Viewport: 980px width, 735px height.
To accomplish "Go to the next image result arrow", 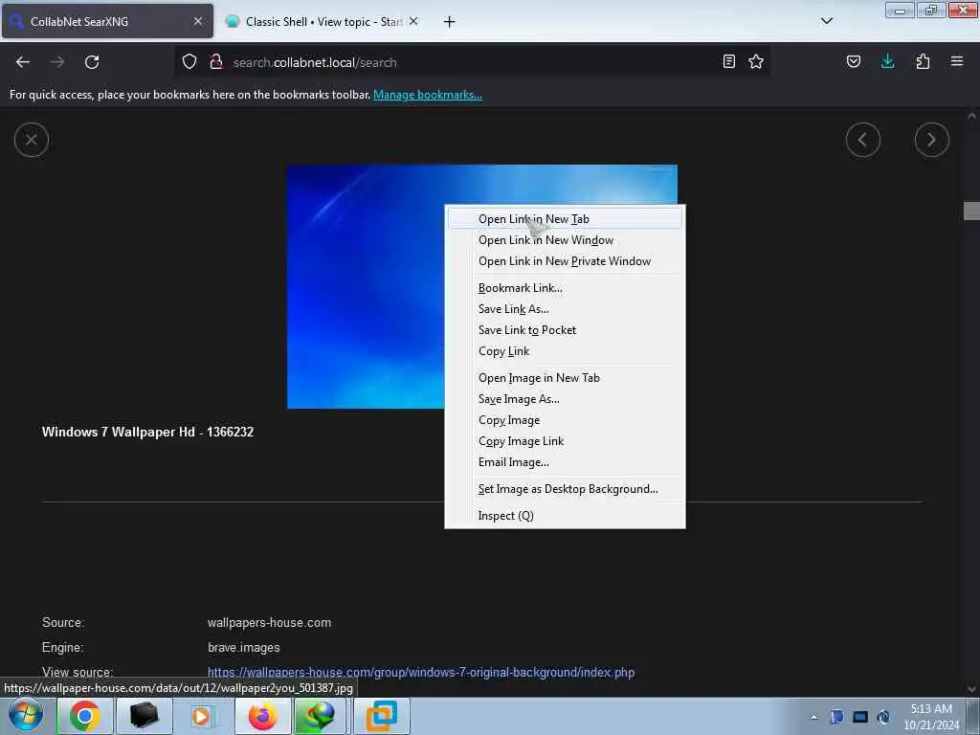I will pos(932,140).
